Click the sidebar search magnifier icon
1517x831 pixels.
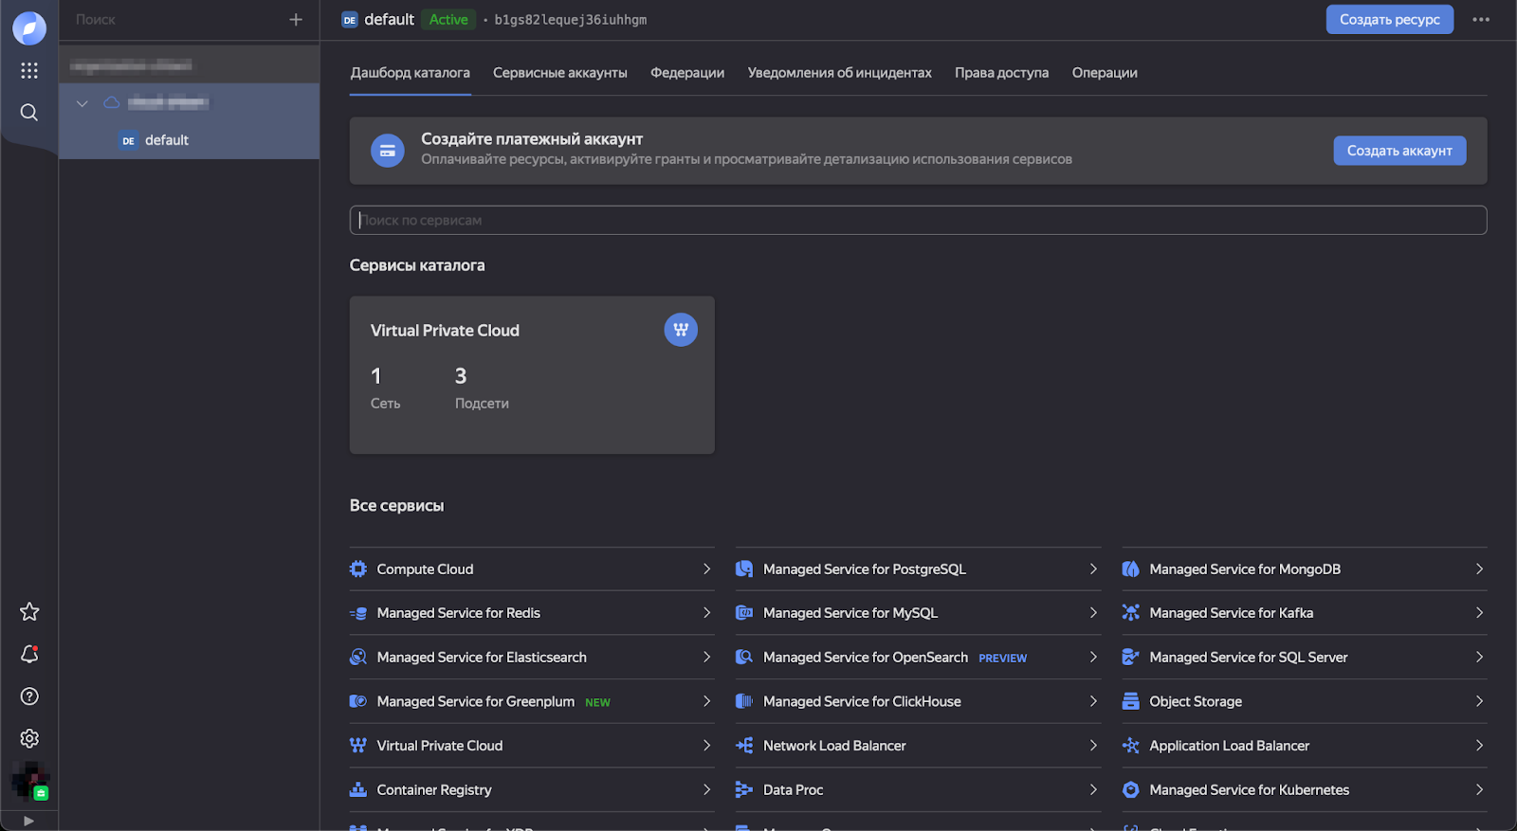(x=29, y=113)
